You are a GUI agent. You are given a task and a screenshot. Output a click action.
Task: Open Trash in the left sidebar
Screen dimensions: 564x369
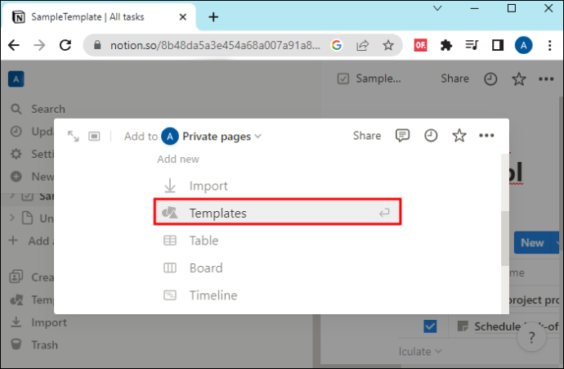(x=34, y=344)
